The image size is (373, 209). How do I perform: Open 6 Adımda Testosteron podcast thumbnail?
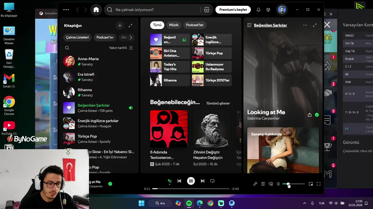click(x=169, y=129)
